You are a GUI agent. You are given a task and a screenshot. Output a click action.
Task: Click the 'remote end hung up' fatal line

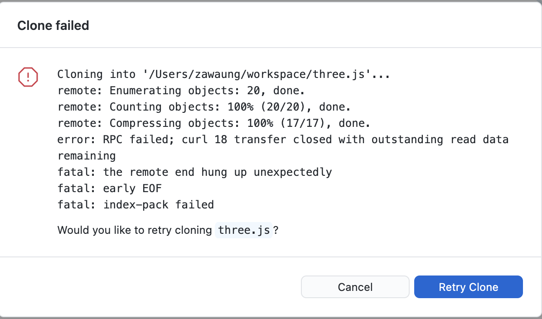194,172
